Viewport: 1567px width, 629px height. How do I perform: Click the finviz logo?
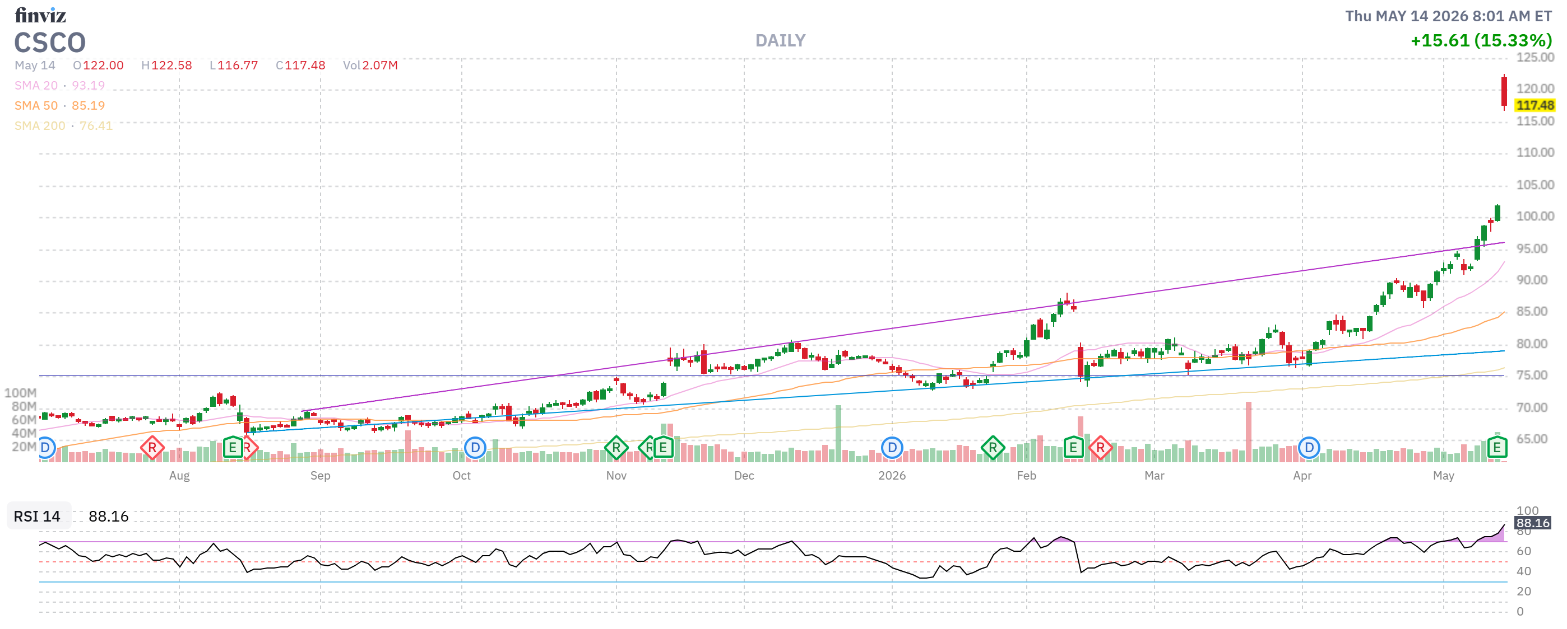click(x=40, y=15)
